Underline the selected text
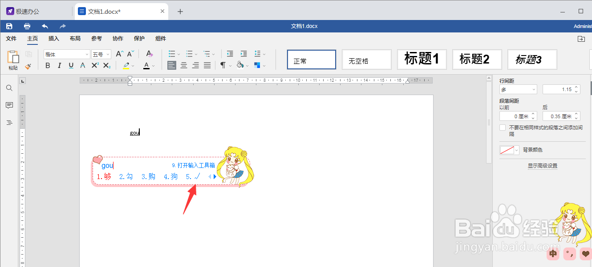The image size is (592, 267). pyautogui.click(x=72, y=65)
